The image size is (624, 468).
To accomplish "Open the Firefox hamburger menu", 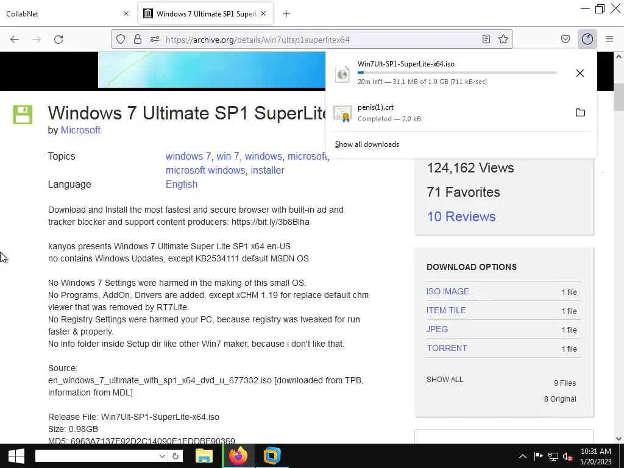I will click(x=609, y=39).
